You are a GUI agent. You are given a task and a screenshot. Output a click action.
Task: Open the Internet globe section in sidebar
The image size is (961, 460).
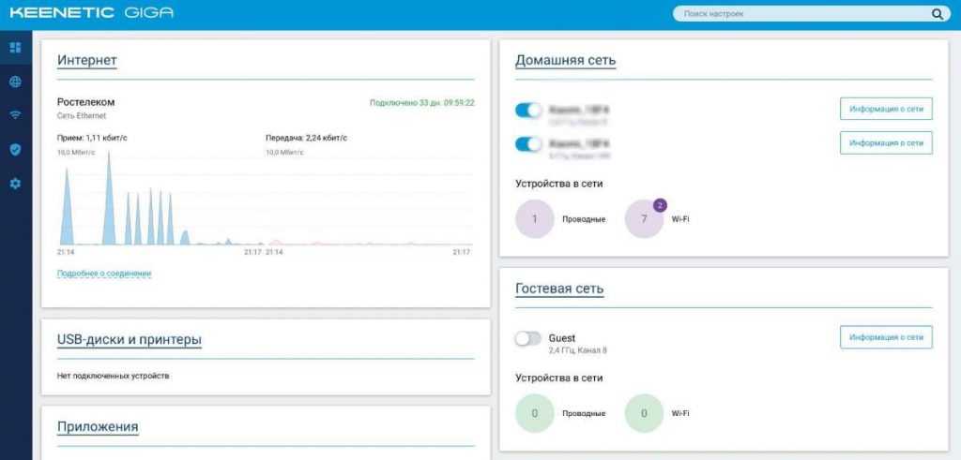click(x=15, y=82)
